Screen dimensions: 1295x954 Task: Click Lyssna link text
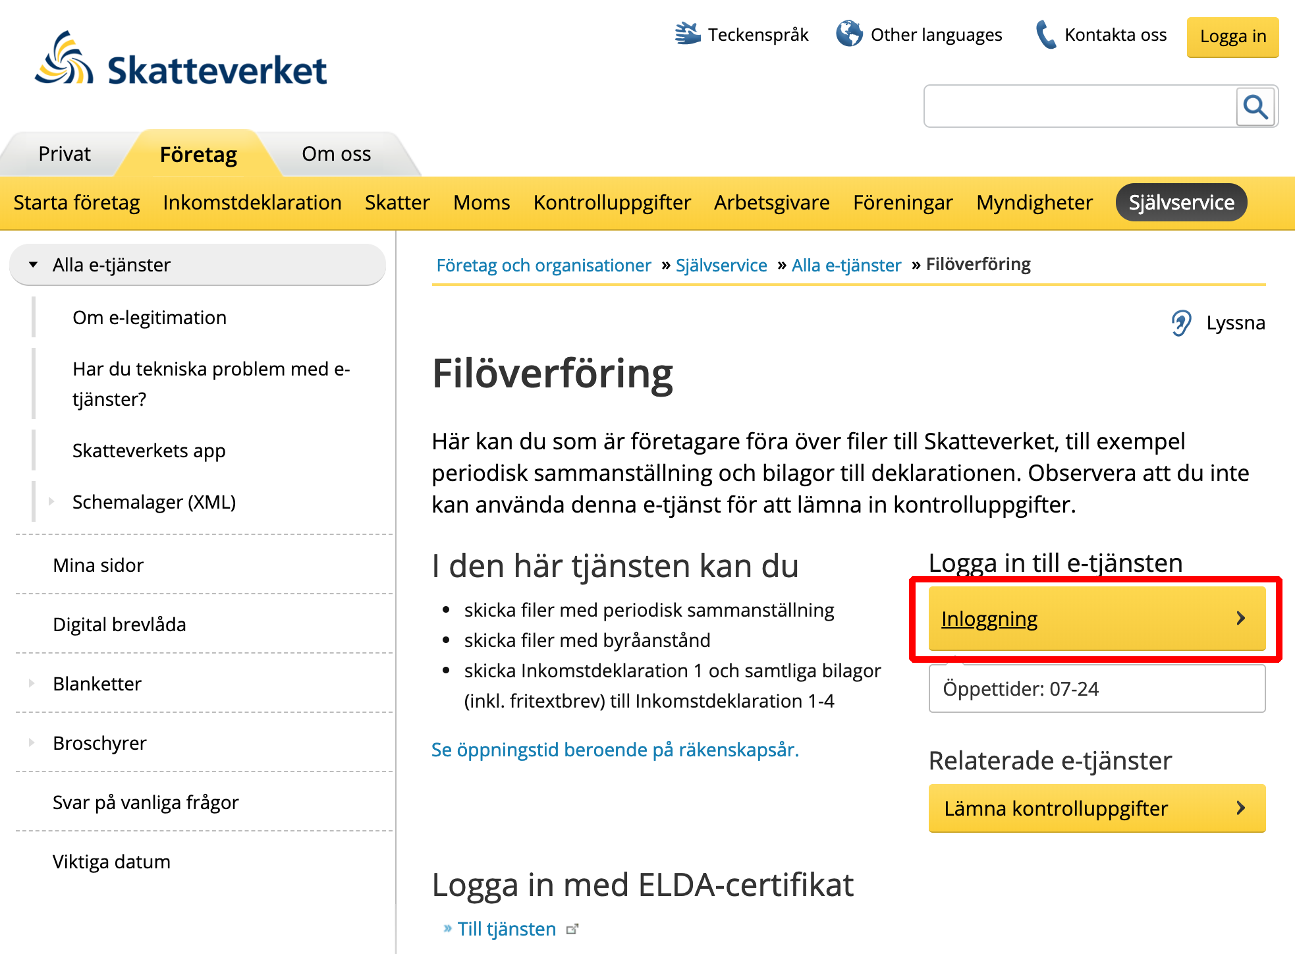click(x=1236, y=323)
